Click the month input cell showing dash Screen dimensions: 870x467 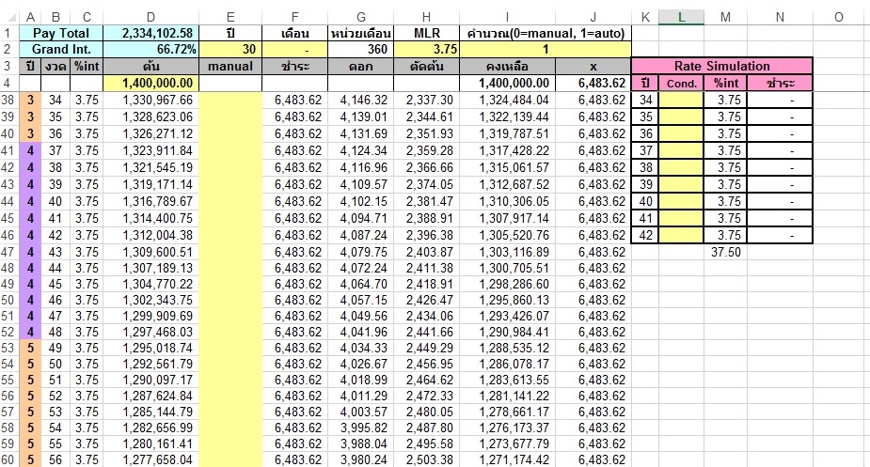pyautogui.click(x=294, y=50)
